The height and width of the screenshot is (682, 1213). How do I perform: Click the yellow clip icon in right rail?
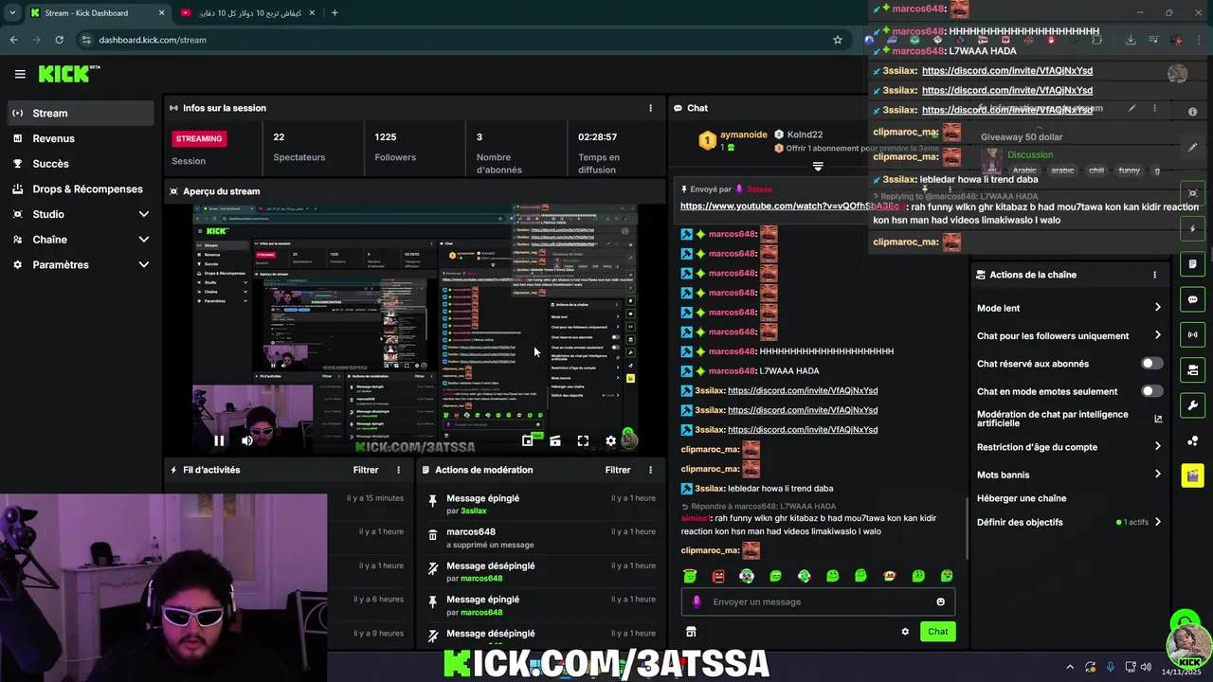pyautogui.click(x=1192, y=476)
